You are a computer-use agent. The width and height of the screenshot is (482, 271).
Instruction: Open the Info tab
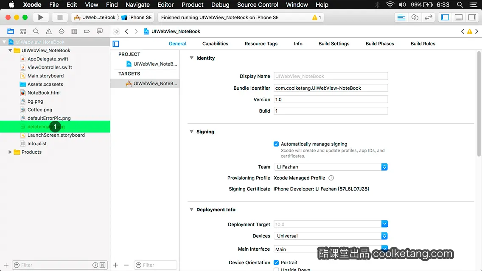[298, 44]
